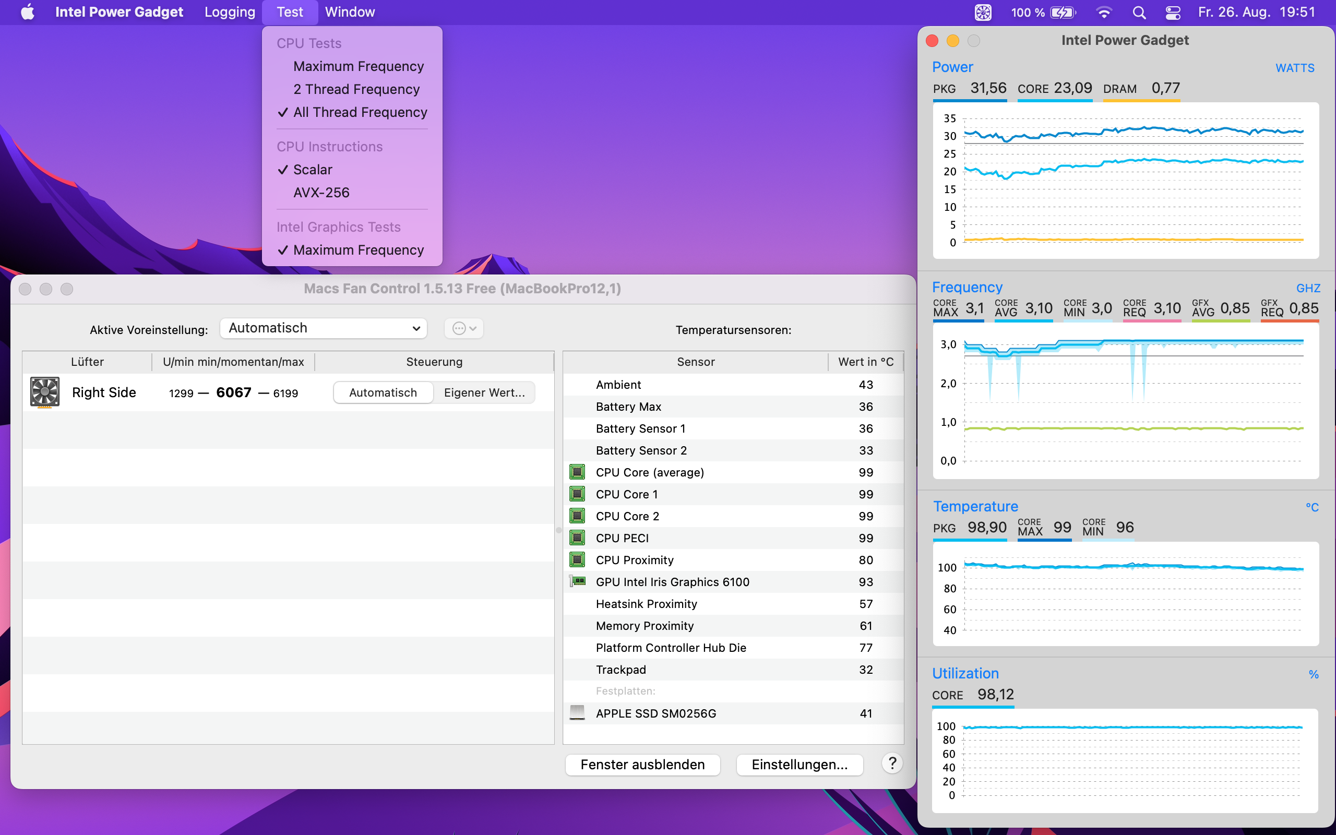
Task: Click the Power section heading
Action: tap(952, 67)
